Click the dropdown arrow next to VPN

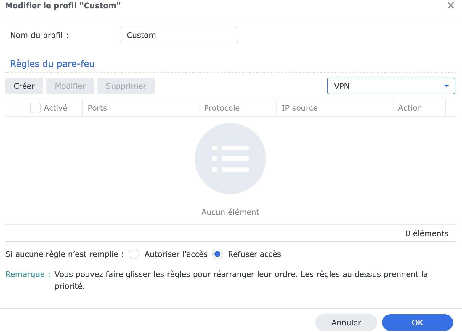pyautogui.click(x=446, y=86)
